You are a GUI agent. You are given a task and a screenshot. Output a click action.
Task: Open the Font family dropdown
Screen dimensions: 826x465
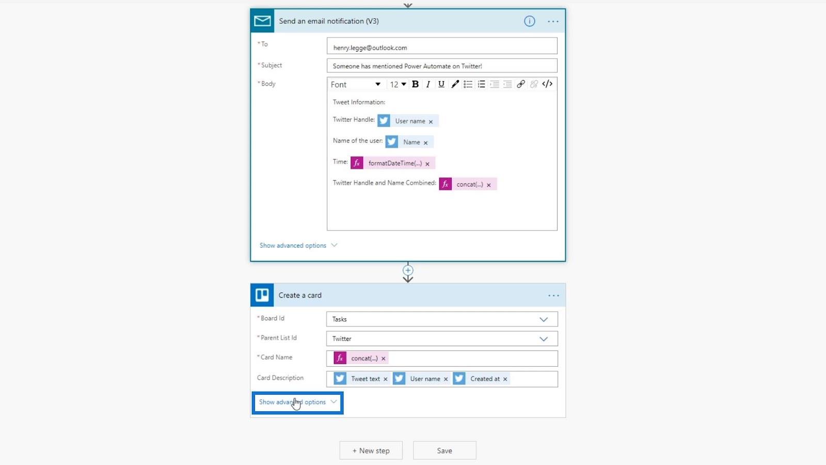pyautogui.click(x=356, y=84)
